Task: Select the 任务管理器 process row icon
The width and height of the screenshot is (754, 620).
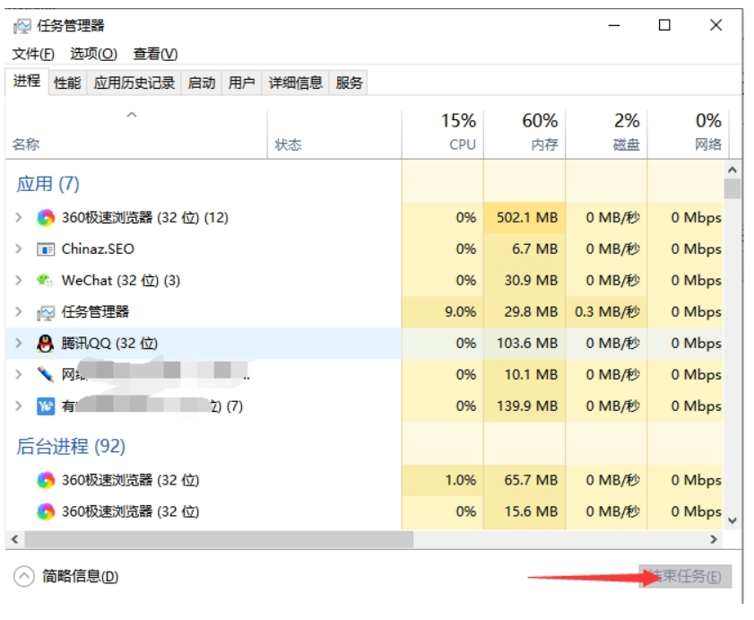Action: click(x=46, y=312)
